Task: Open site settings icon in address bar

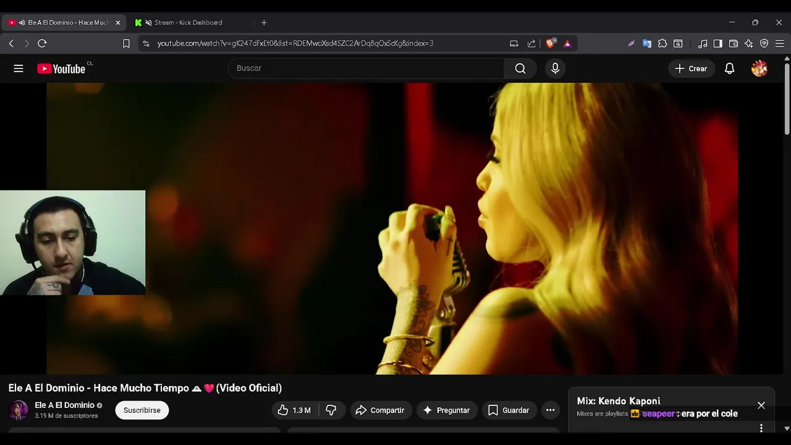Action: 146,43
